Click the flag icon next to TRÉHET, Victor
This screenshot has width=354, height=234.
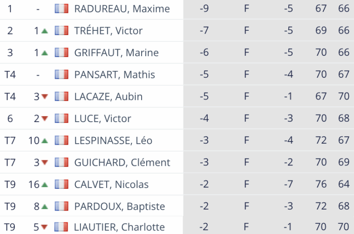(x=61, y=31)
